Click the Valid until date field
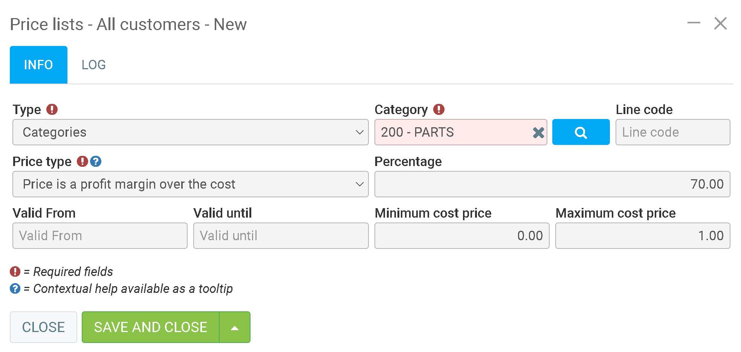Image resolution: width=741 pixels, height=352 pixels. [x=281, y=236]
